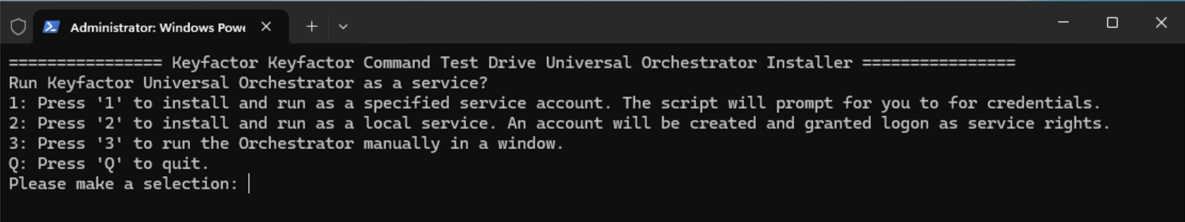Click the administrator shield icon
The height and width of the screenshot is (222, 1185).
pyautogui.click(x=18, y=27)
